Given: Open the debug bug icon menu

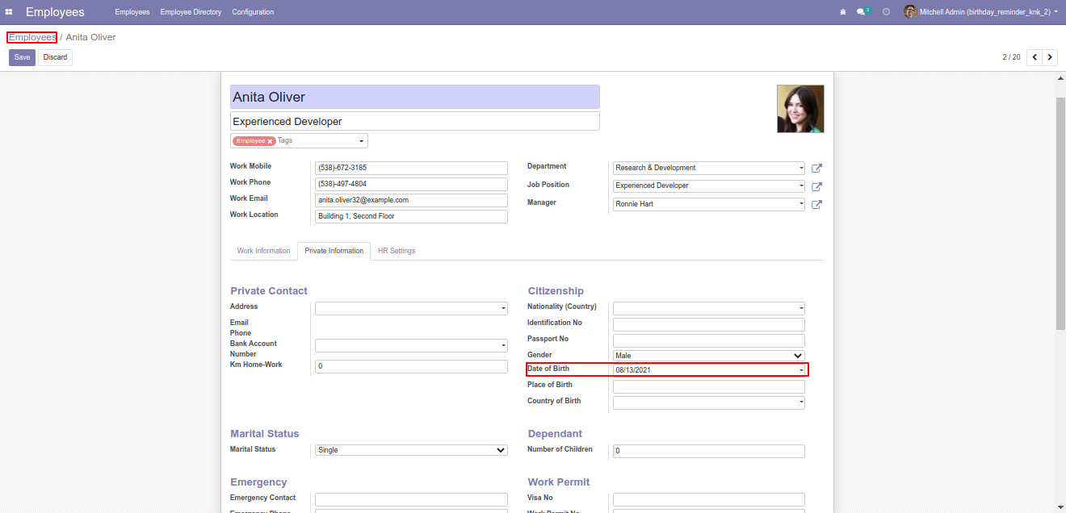Looking at the screenshot, I should 843,12.
